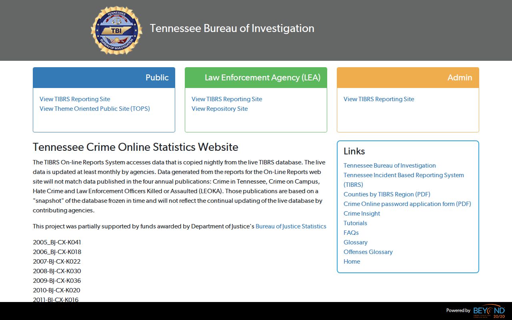Click grant number 2005_BJ-CX-K041
Image resolution: width=512 pixels, height=320 pixels.
coord(57,242)
